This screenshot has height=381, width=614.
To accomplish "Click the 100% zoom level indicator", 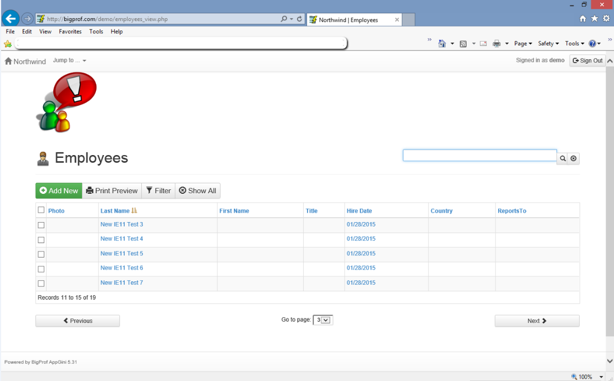I will (581, 377).
